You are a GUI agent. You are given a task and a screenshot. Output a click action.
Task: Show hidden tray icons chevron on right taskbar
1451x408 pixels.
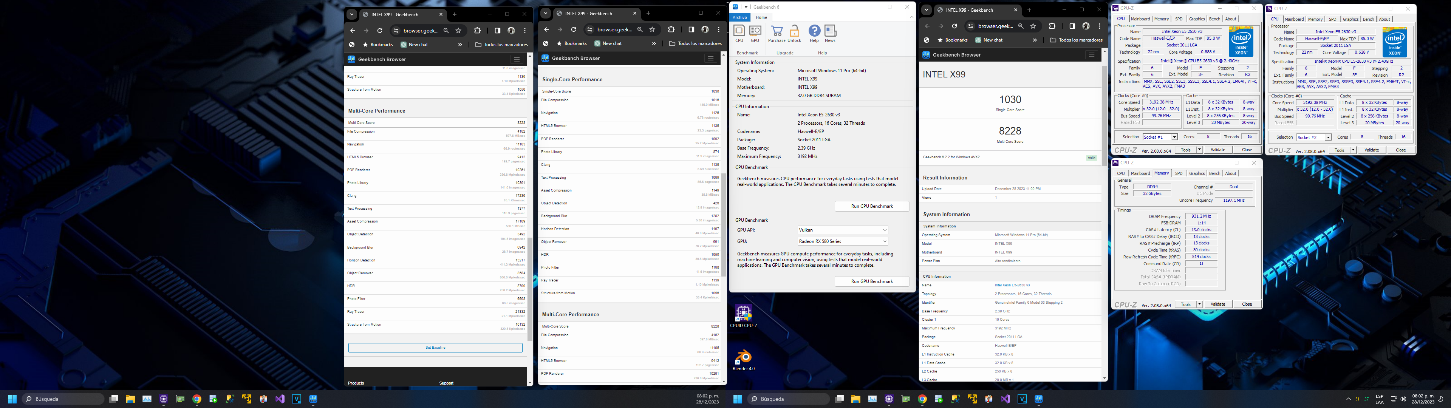pos(1348,399)
